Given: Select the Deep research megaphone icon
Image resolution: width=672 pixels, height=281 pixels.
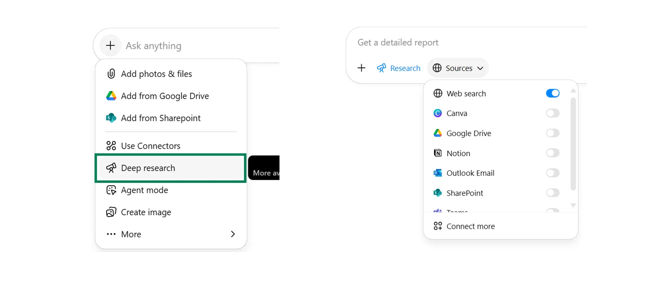Looking at the screenshot, I should click(x=111, y=168).
